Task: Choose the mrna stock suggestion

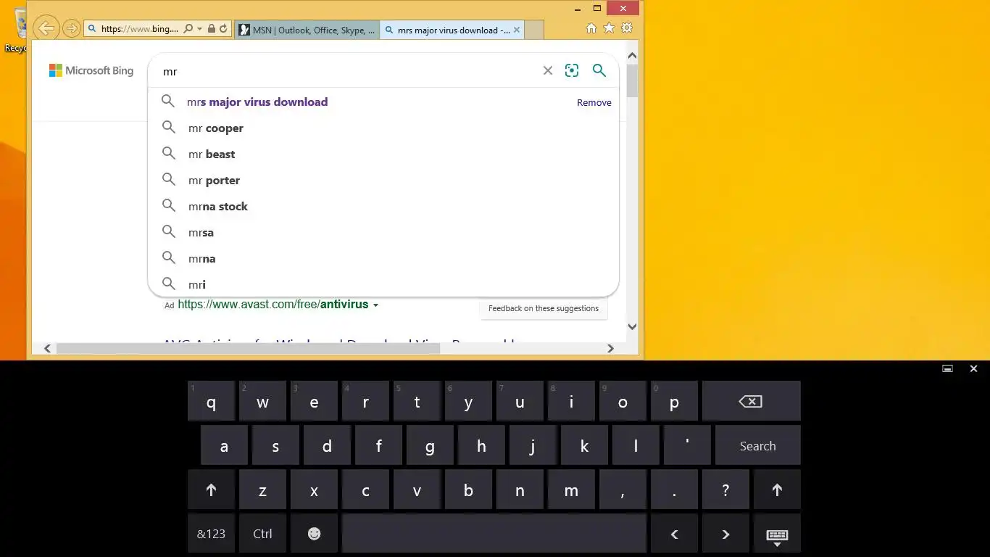Action: click(383, 207)
